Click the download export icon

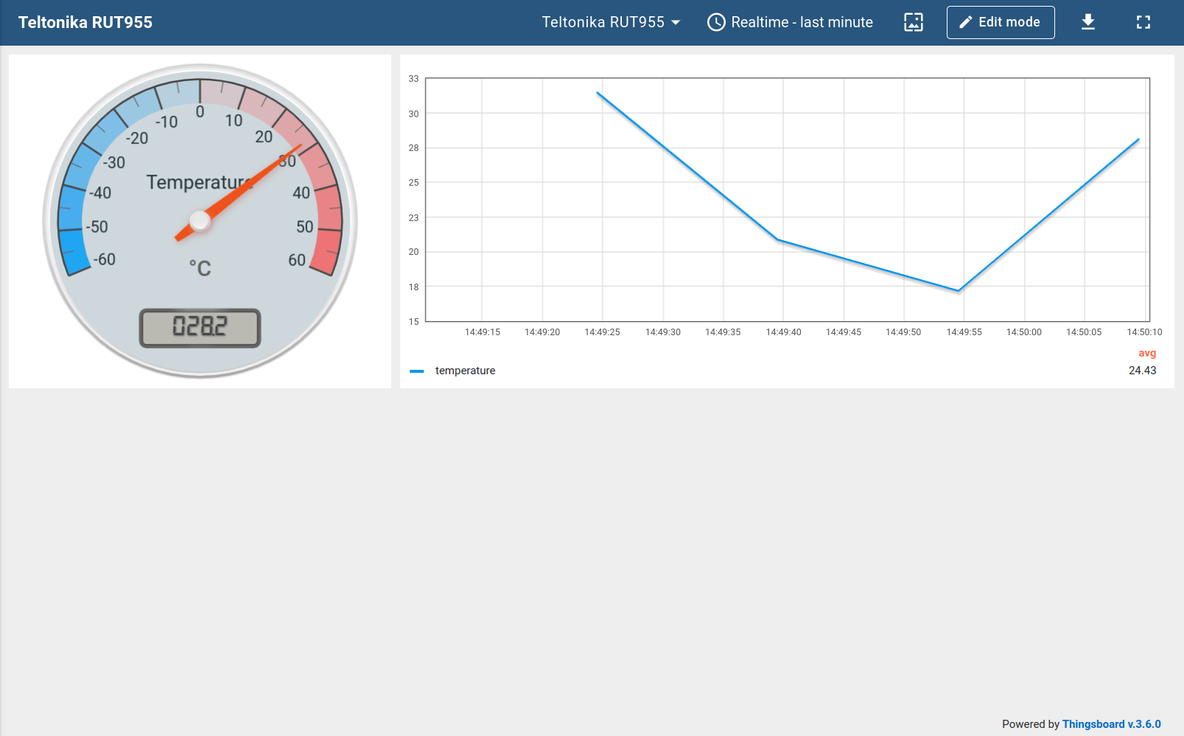[x=1087, y=22]
